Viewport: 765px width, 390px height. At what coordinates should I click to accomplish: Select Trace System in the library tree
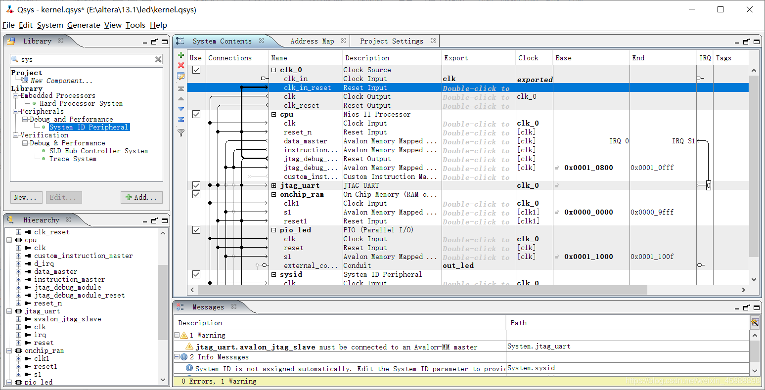pos(73,159)
